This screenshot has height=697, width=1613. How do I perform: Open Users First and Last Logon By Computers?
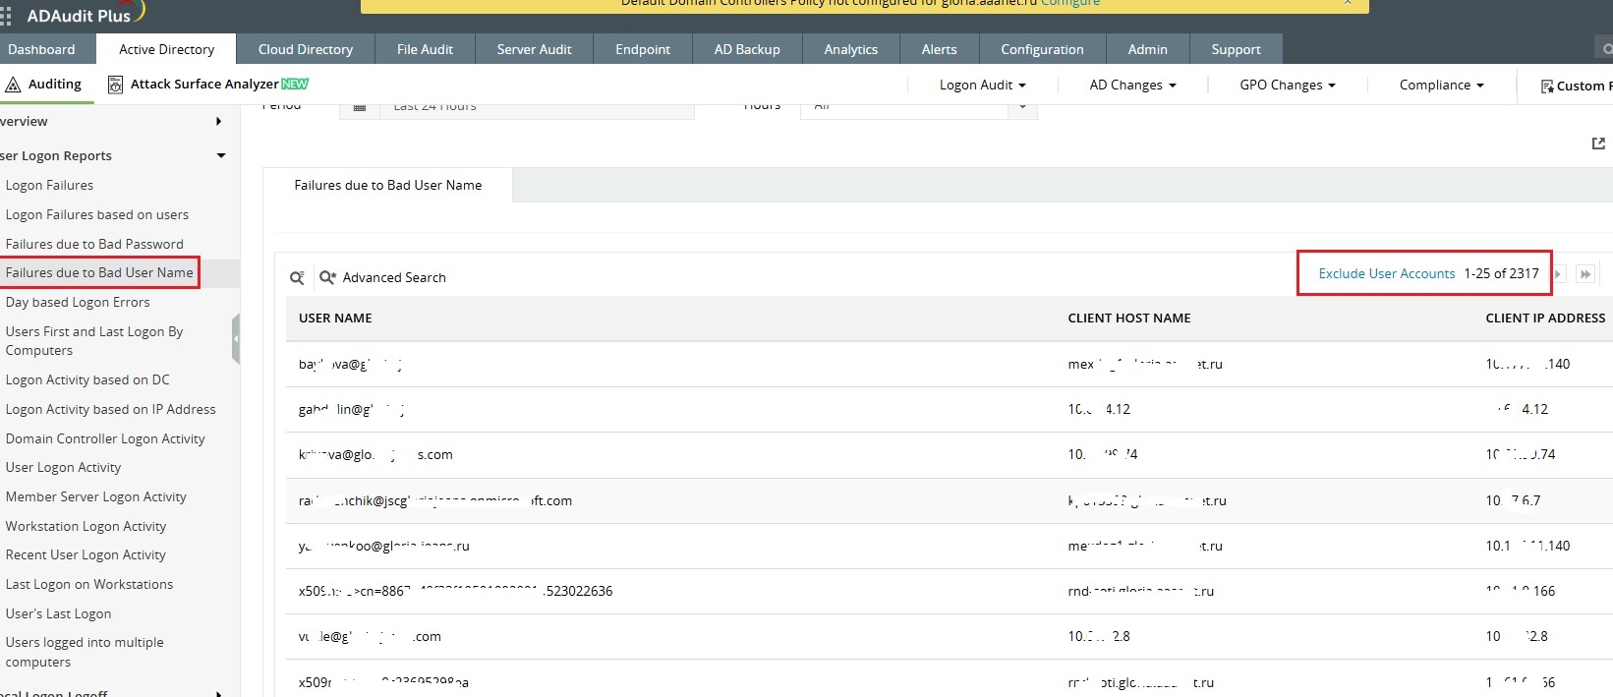tap(94, 340)
